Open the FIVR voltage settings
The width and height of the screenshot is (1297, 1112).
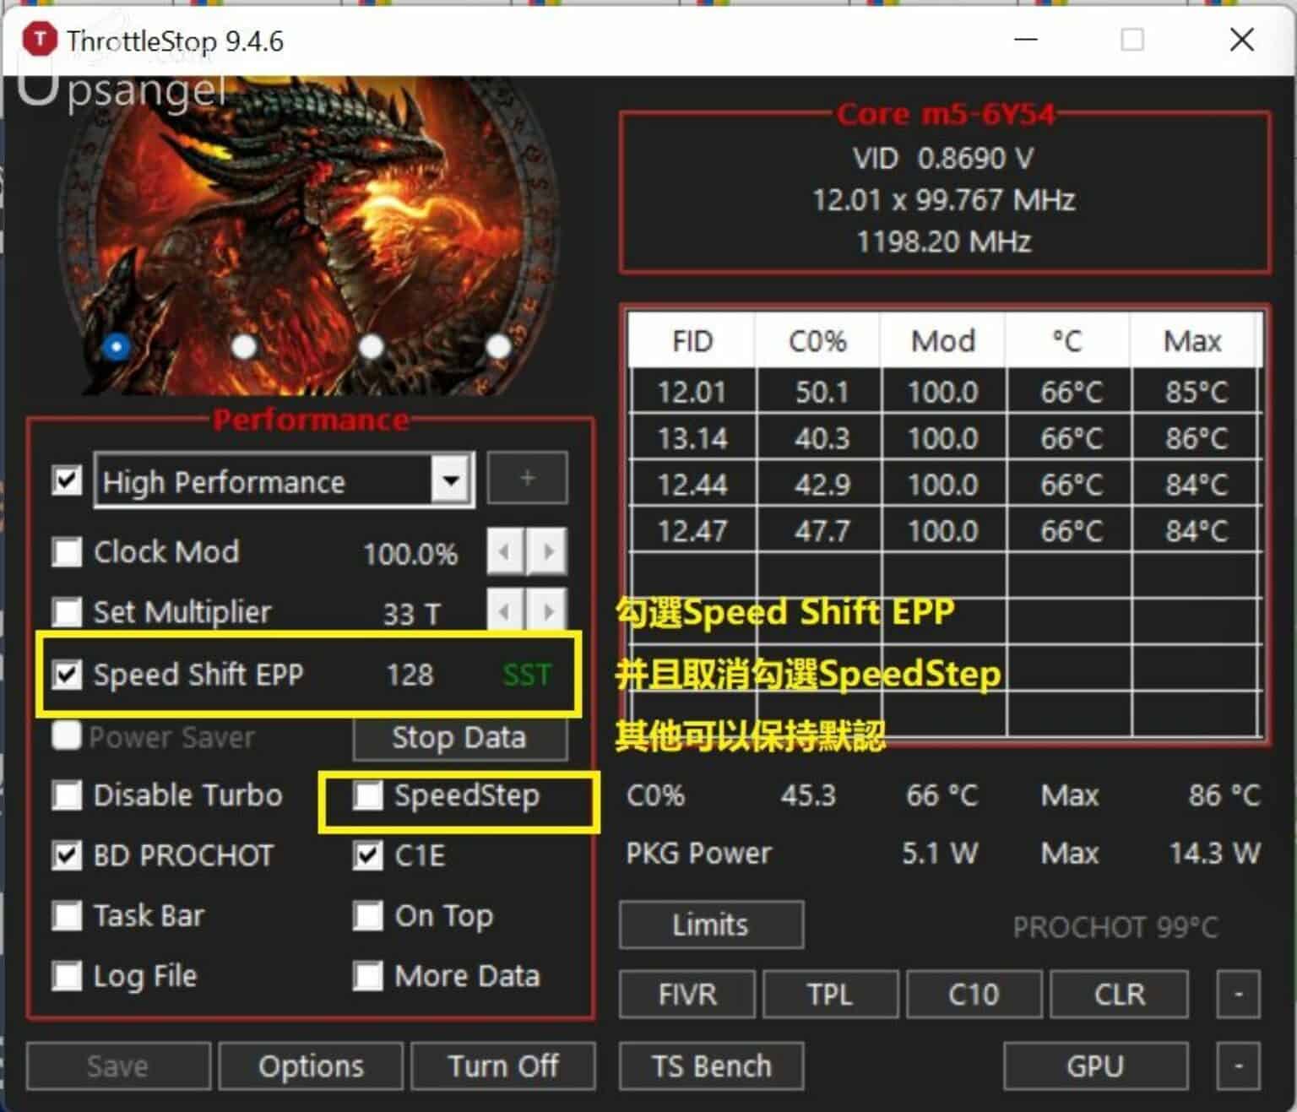(x=686, y=994)
